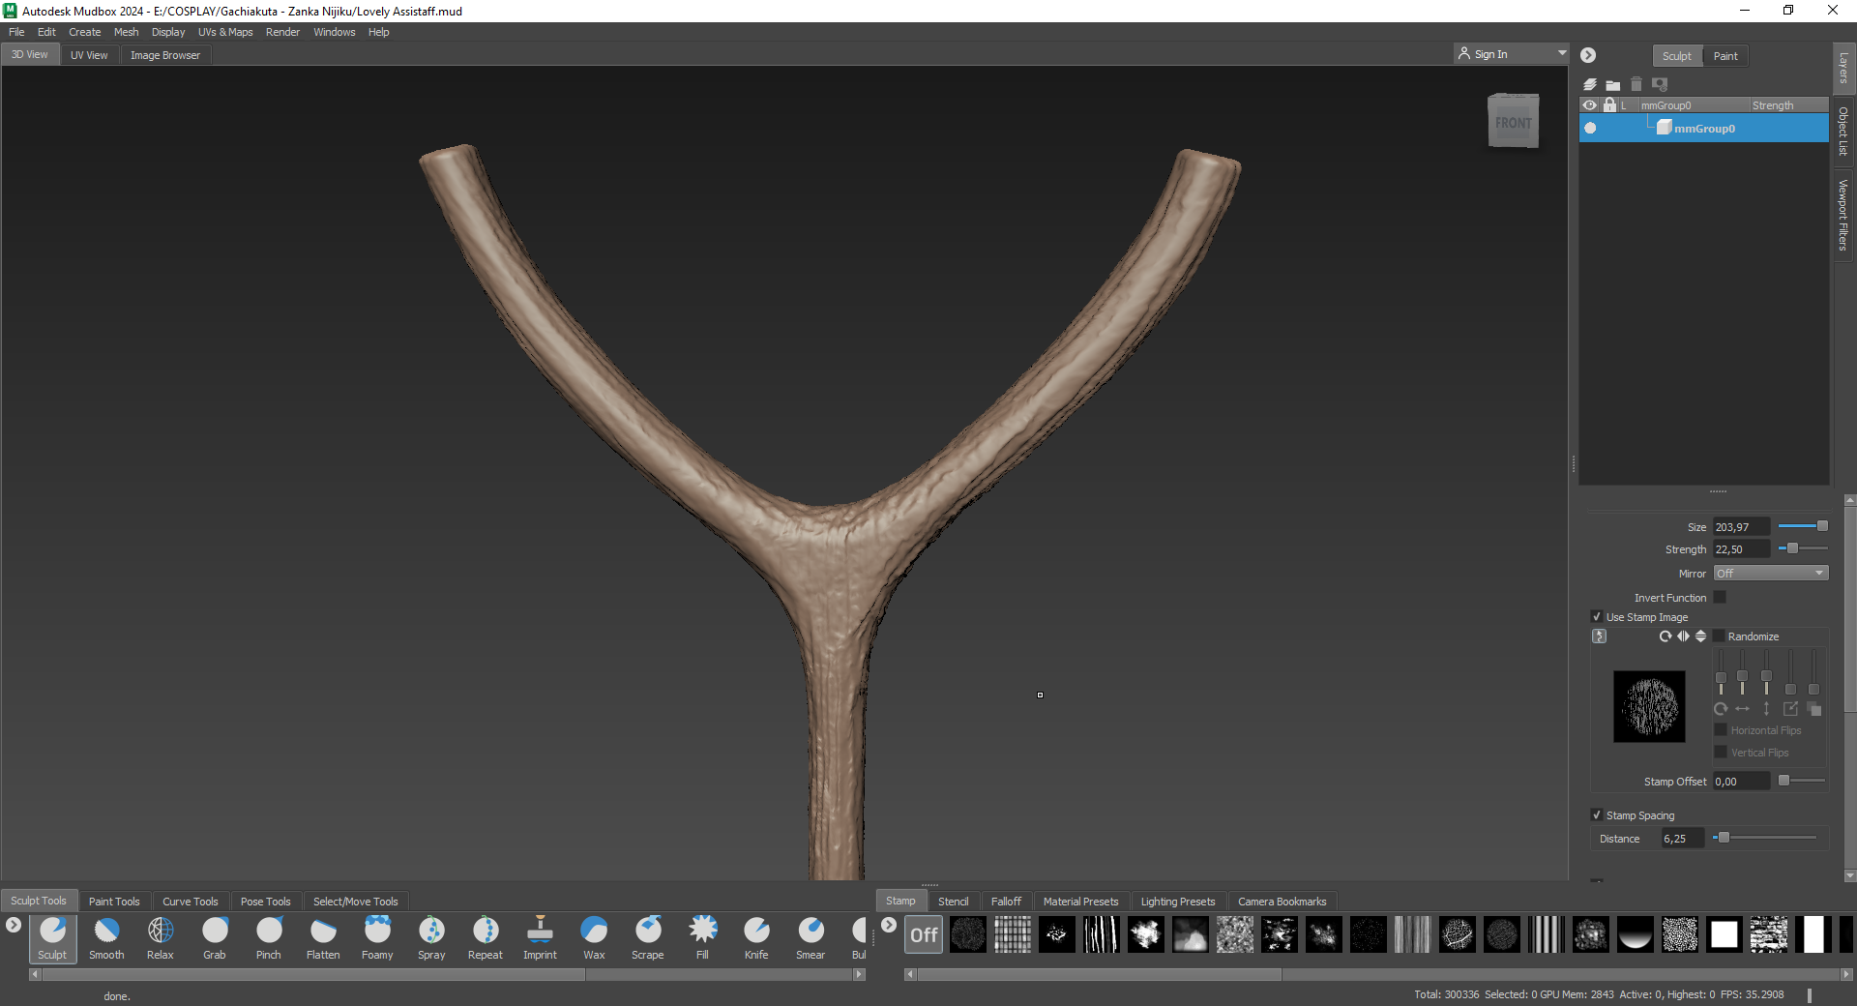Select the Smooth sculpt tool

pos(106,932)
